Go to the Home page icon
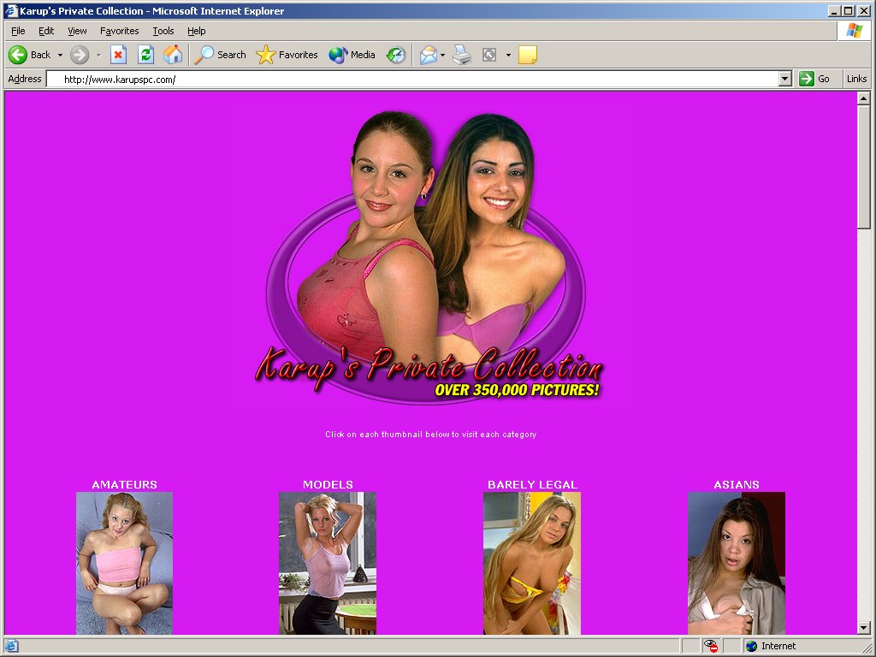876x657 pixels. pyautogui.click(x=173, y=55)
